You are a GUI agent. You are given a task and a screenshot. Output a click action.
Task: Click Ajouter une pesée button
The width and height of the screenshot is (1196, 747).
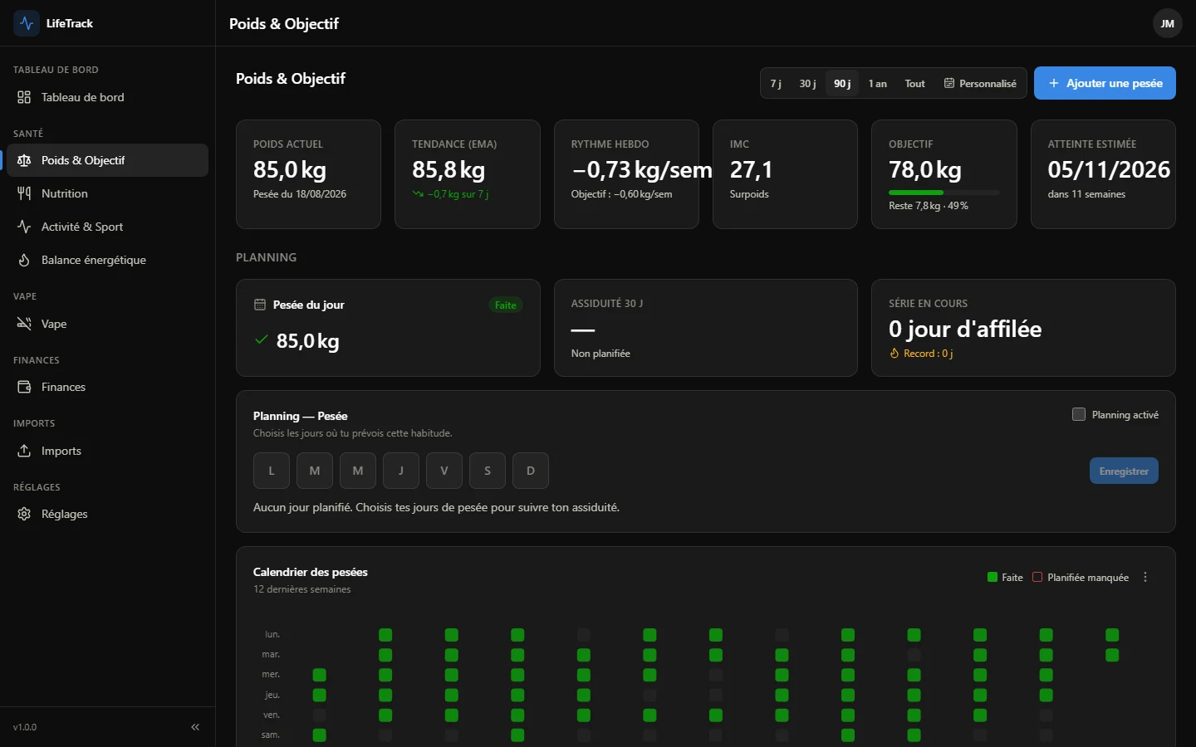pyautogui.click(x=1105, y=83)
